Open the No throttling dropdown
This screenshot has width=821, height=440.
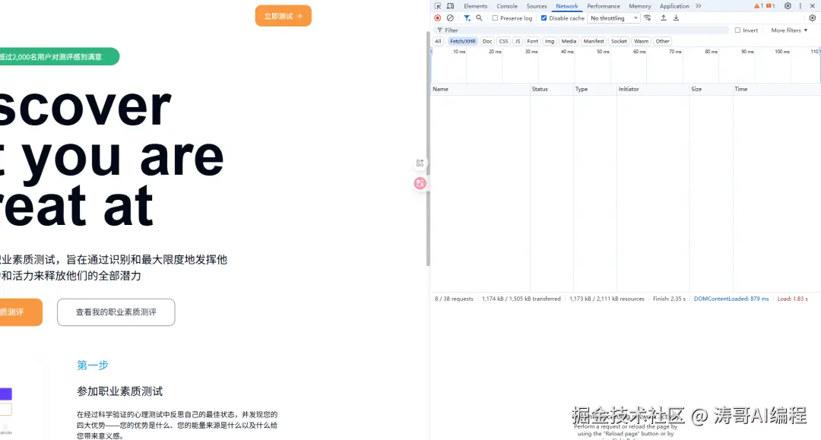[x=613, y=17]
